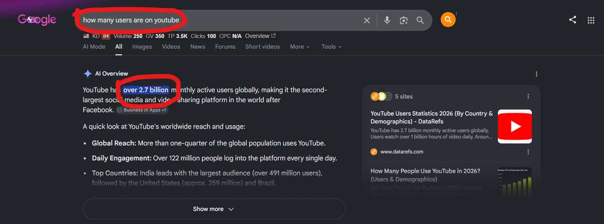Click the US flag in the keyword bar

pyautogui.click(x=87, y=36)
